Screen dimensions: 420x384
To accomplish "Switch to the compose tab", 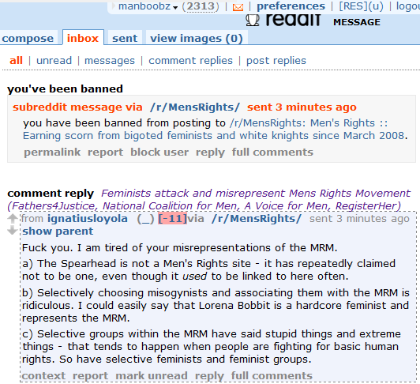I will coord(28,39).
